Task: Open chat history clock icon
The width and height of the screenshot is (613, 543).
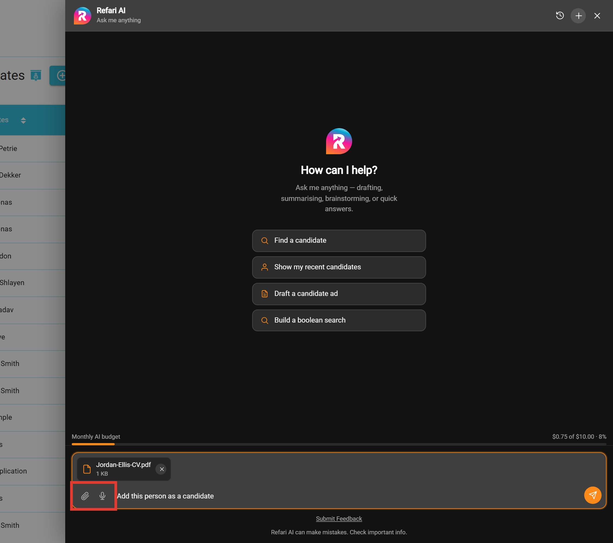Action: coord(560,15)
